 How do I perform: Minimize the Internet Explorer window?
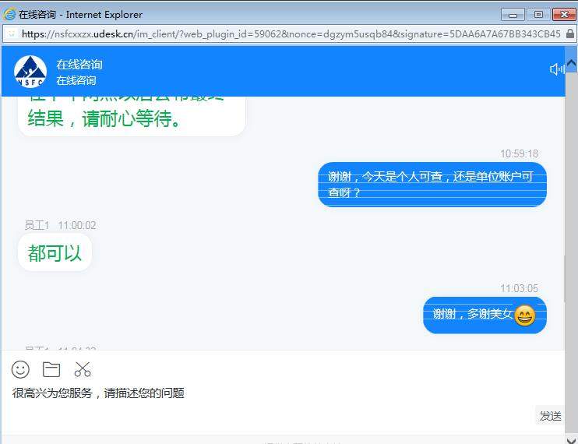coord(513,15)
